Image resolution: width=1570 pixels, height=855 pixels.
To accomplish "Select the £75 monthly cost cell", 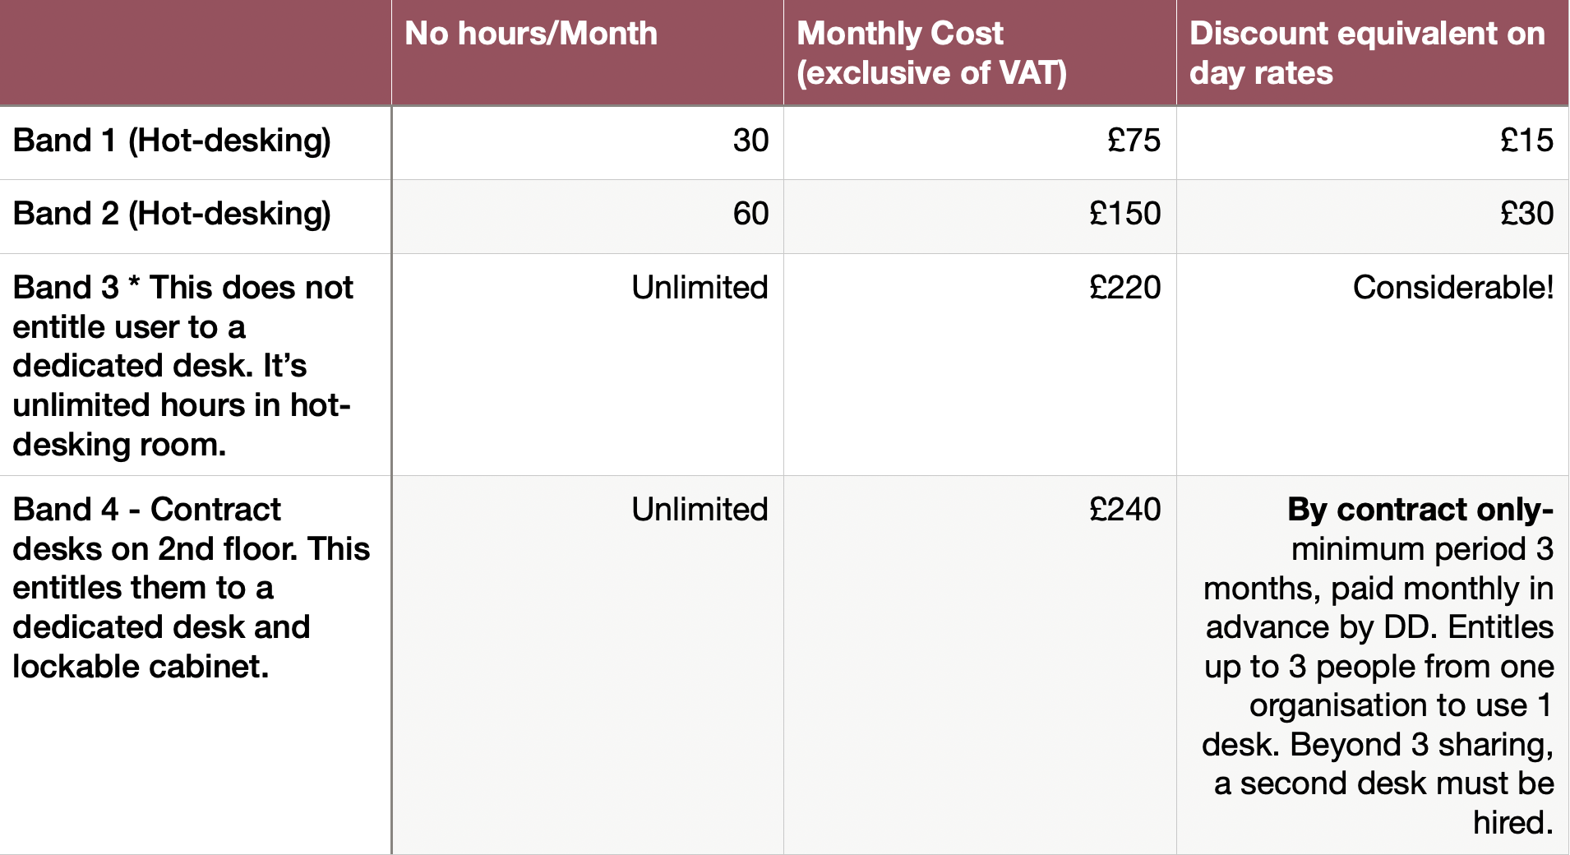I will pyautogui.click(x=1133, y=141).
